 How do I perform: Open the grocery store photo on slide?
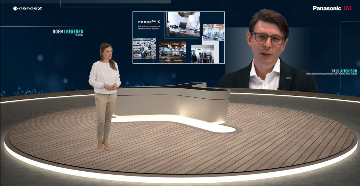tap(145, 48)
